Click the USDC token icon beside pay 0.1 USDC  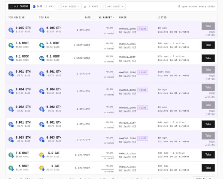(42, 58)
